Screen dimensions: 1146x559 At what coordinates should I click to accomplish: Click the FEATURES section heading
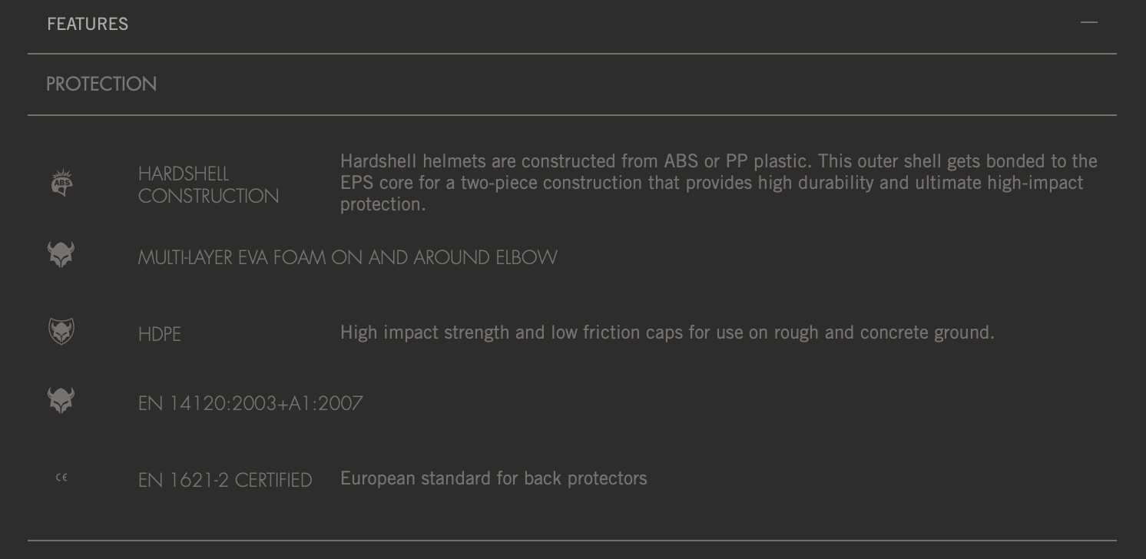(88, 24)
